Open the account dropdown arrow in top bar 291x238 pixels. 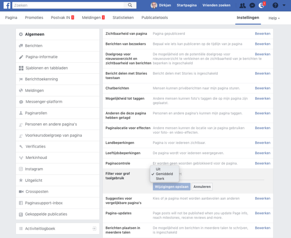click(x=284, y=5)
